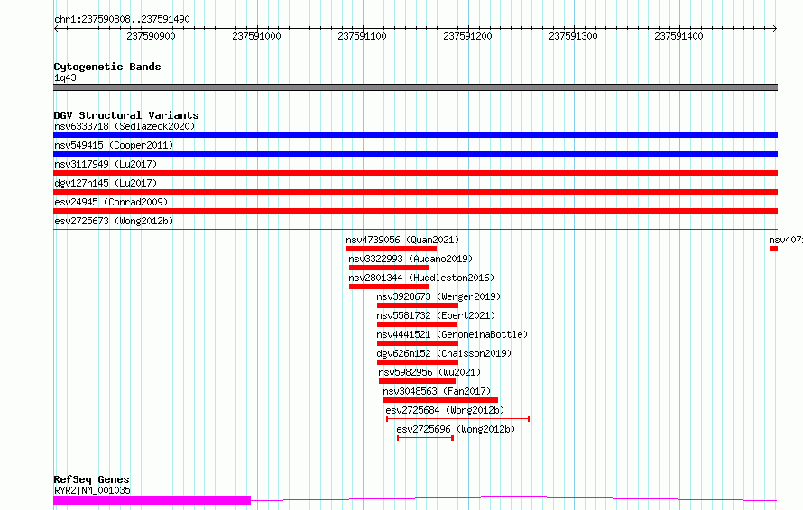Open variant esv24945 (Conrad2009) label
Screen dimensions: 803x510
click(x=111, y=202)
